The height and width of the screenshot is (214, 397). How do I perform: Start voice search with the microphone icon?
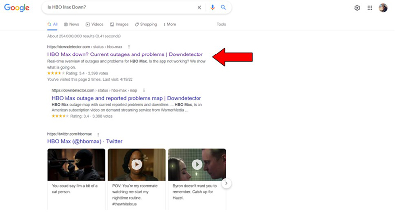(x=213, y=7)
